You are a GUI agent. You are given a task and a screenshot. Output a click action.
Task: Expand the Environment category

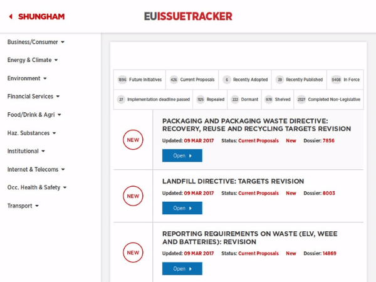27,78
